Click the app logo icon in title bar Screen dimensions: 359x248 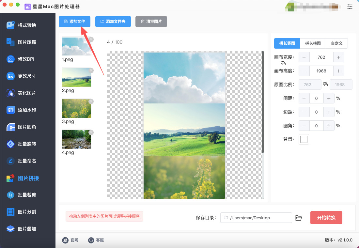tap(28, 7)
